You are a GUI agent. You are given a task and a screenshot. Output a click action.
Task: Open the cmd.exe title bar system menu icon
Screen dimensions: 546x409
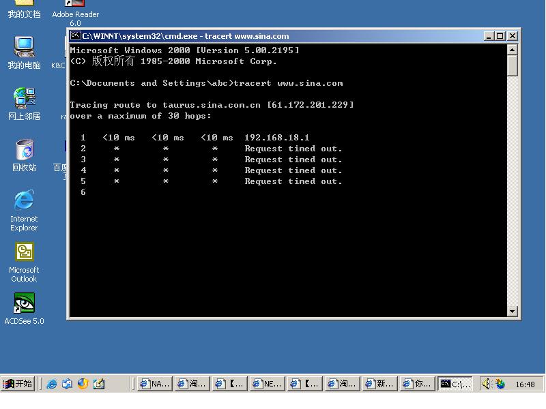pos(75,35)
